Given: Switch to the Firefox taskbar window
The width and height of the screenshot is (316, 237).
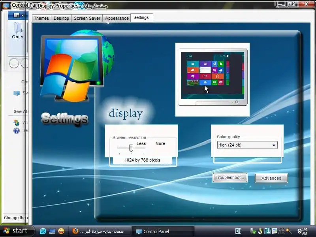Looking at the screenshot, I should 100,231.
